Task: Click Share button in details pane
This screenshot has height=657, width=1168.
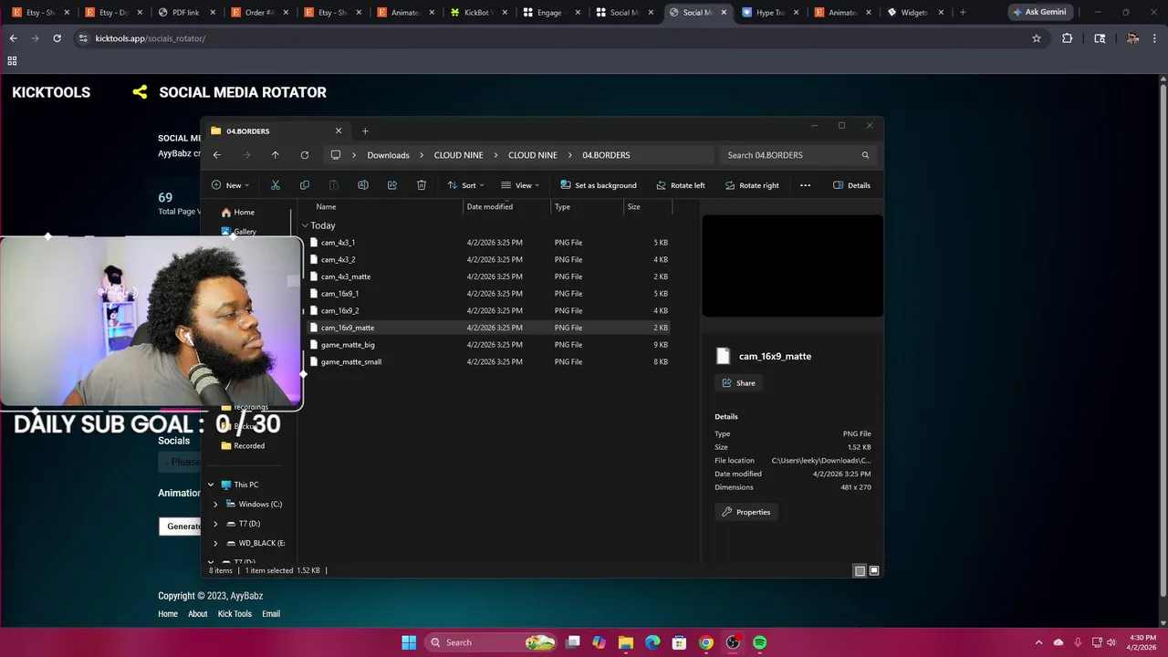Action: pyautogui.click(x=738, y=383)
